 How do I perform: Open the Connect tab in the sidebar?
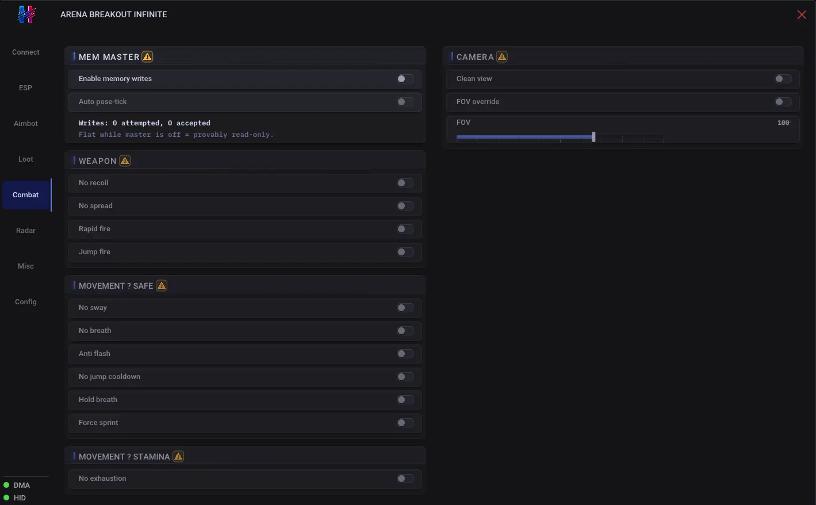click(x=26, y=52)
